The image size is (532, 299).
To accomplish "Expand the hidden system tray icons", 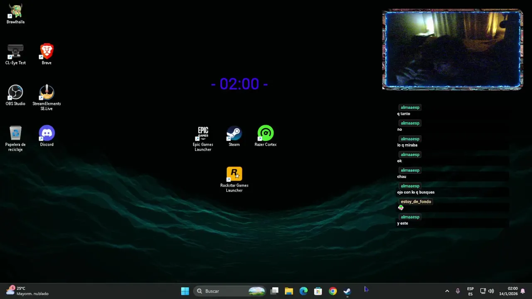I will (447, 291).
